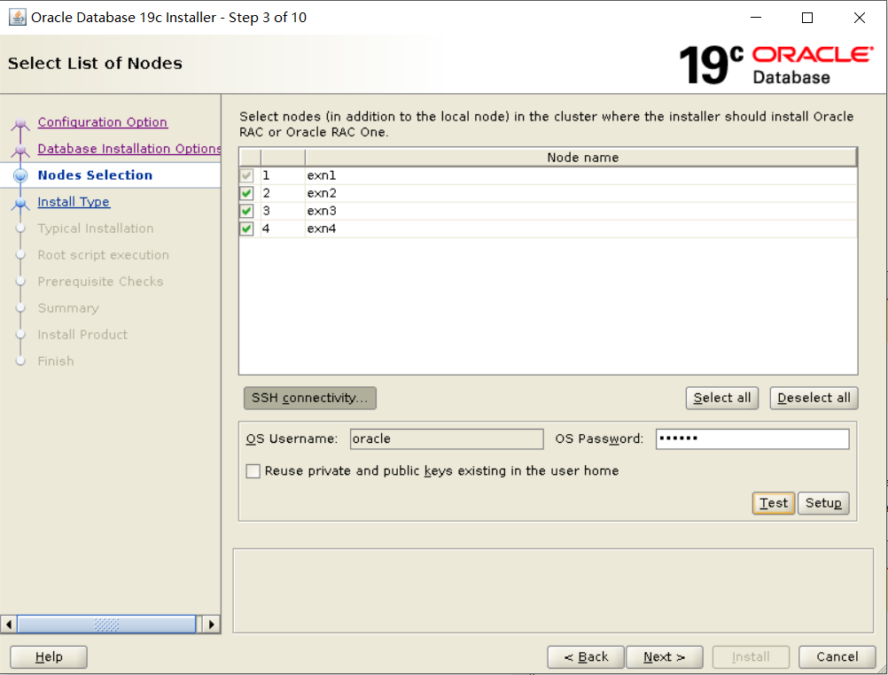Click row number 1 in node table
The image size is (888, 675).
pyautogui.click(x=283, y=175)
